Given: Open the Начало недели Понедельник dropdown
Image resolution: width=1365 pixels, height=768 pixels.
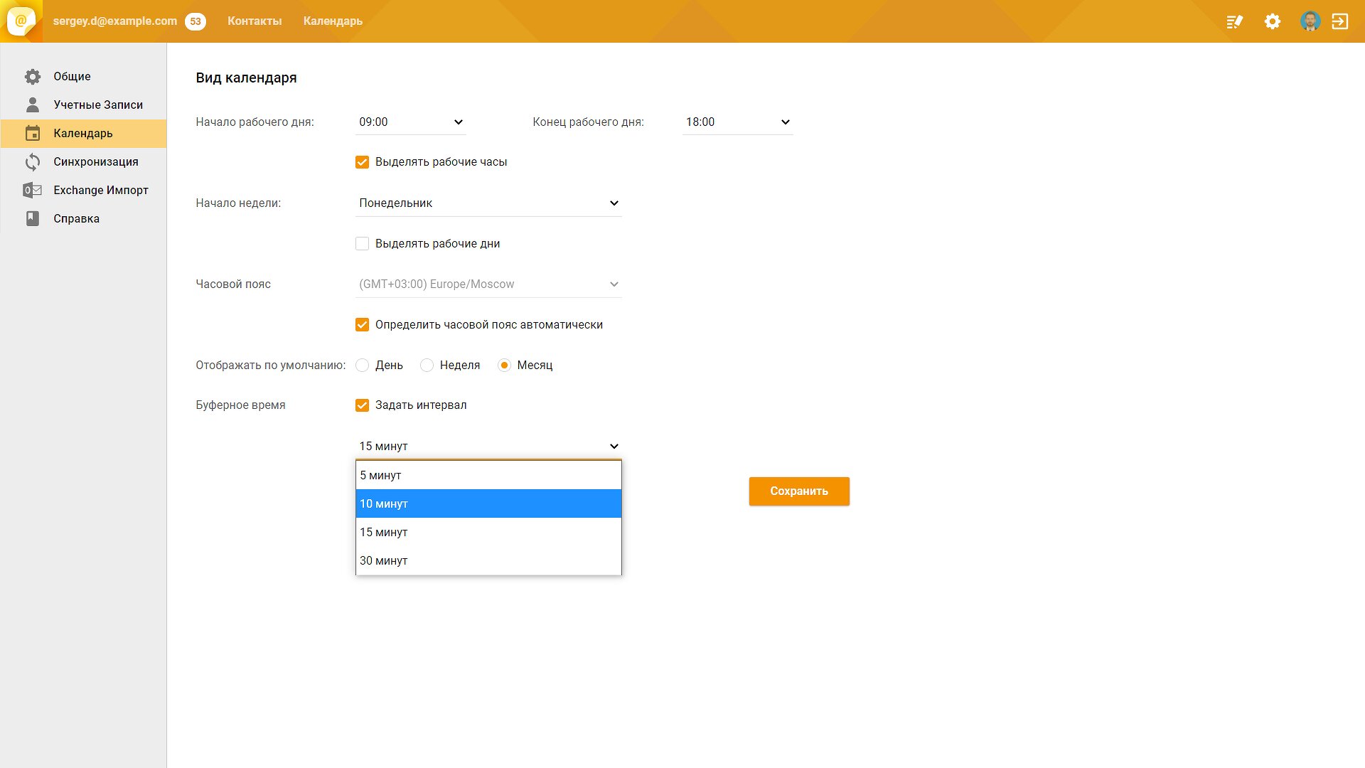Looking at the screenshot, I should coord(488,203).
